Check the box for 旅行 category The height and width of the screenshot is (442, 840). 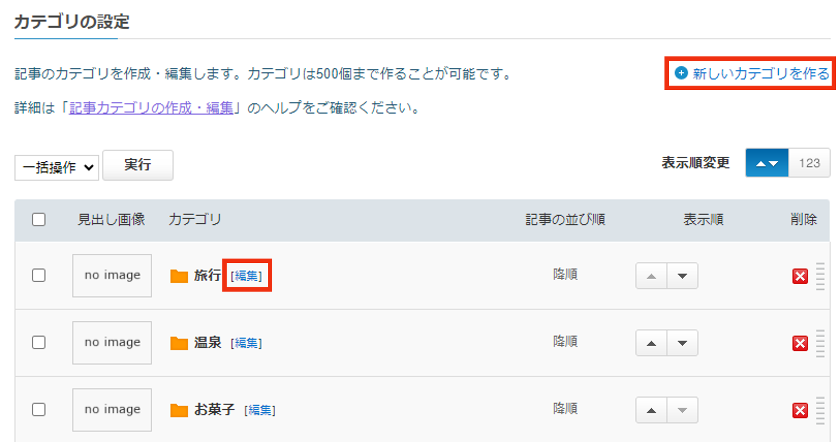[x=39, y=275]
